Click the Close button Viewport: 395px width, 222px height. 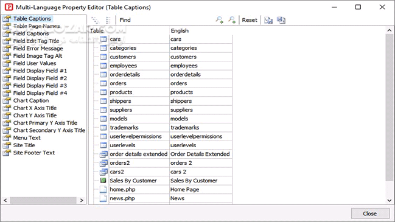click(370, 213)
